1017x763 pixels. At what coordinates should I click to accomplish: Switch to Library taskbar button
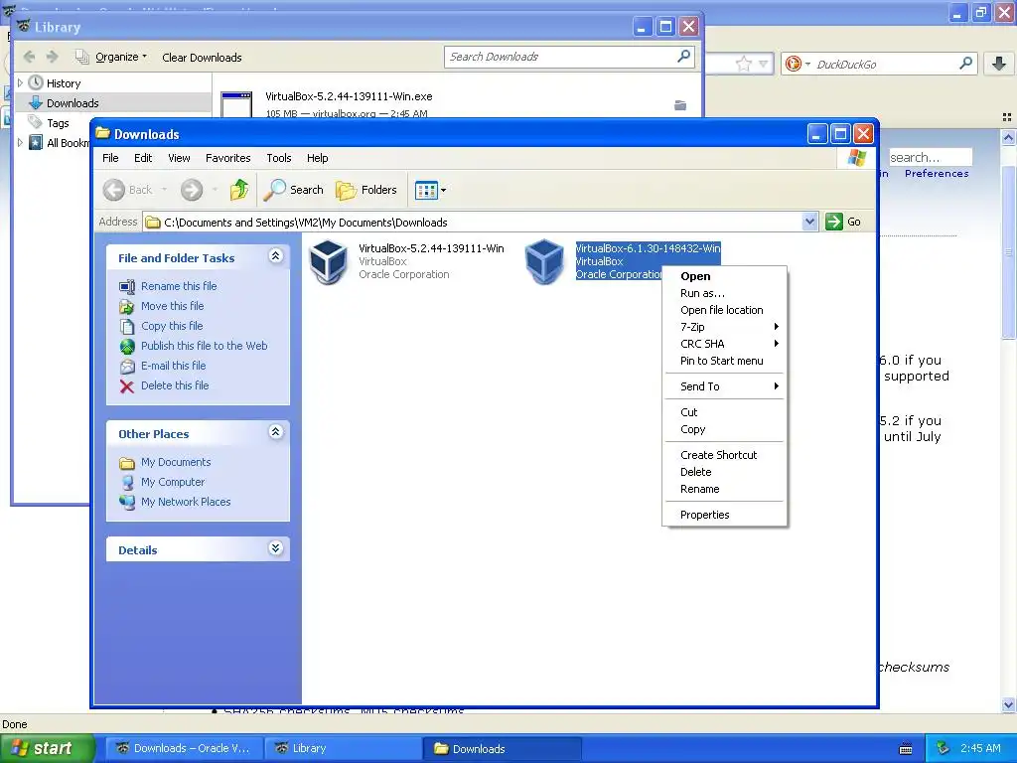343,749
